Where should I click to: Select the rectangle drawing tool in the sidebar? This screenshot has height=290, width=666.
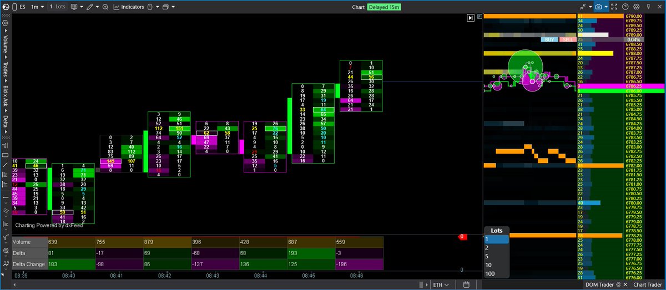(x=5, y=155)
